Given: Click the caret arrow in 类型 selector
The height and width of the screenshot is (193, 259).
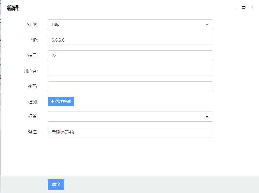Looking at the screenshot, I should pos(207,24).
